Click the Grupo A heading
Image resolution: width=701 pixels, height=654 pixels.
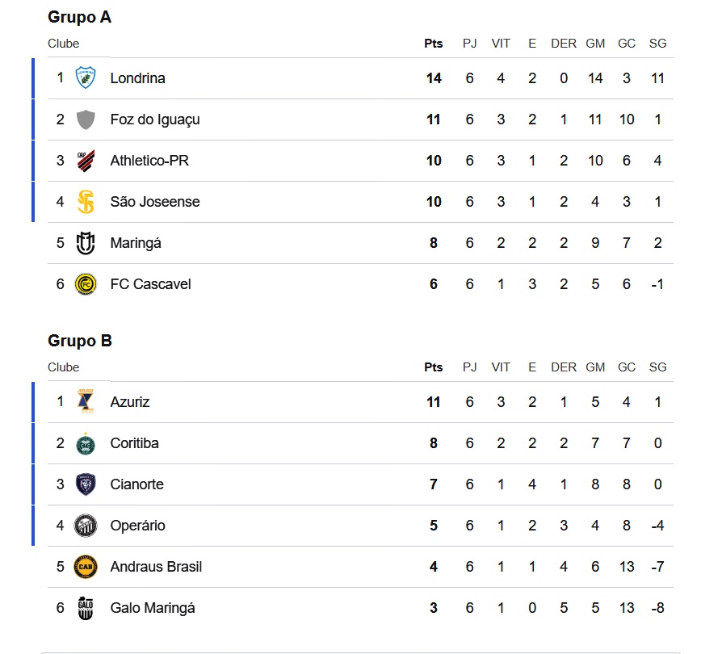click(x=79, y=18)
